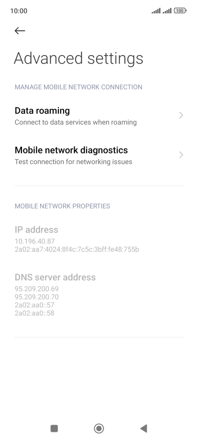198x441 pixels.
Task: Tap the clock in status bar
Action: click(19, 11)
